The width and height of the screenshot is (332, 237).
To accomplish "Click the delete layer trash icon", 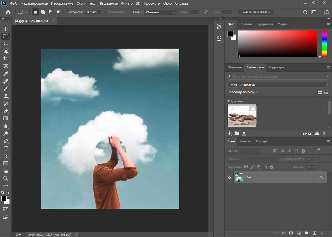I will (x=322, y=233).
